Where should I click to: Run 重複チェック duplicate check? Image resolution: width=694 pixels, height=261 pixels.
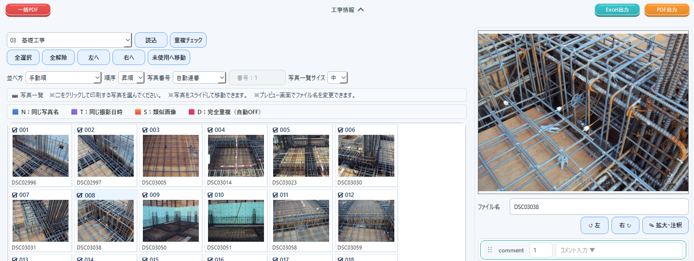tap(188, 40)
